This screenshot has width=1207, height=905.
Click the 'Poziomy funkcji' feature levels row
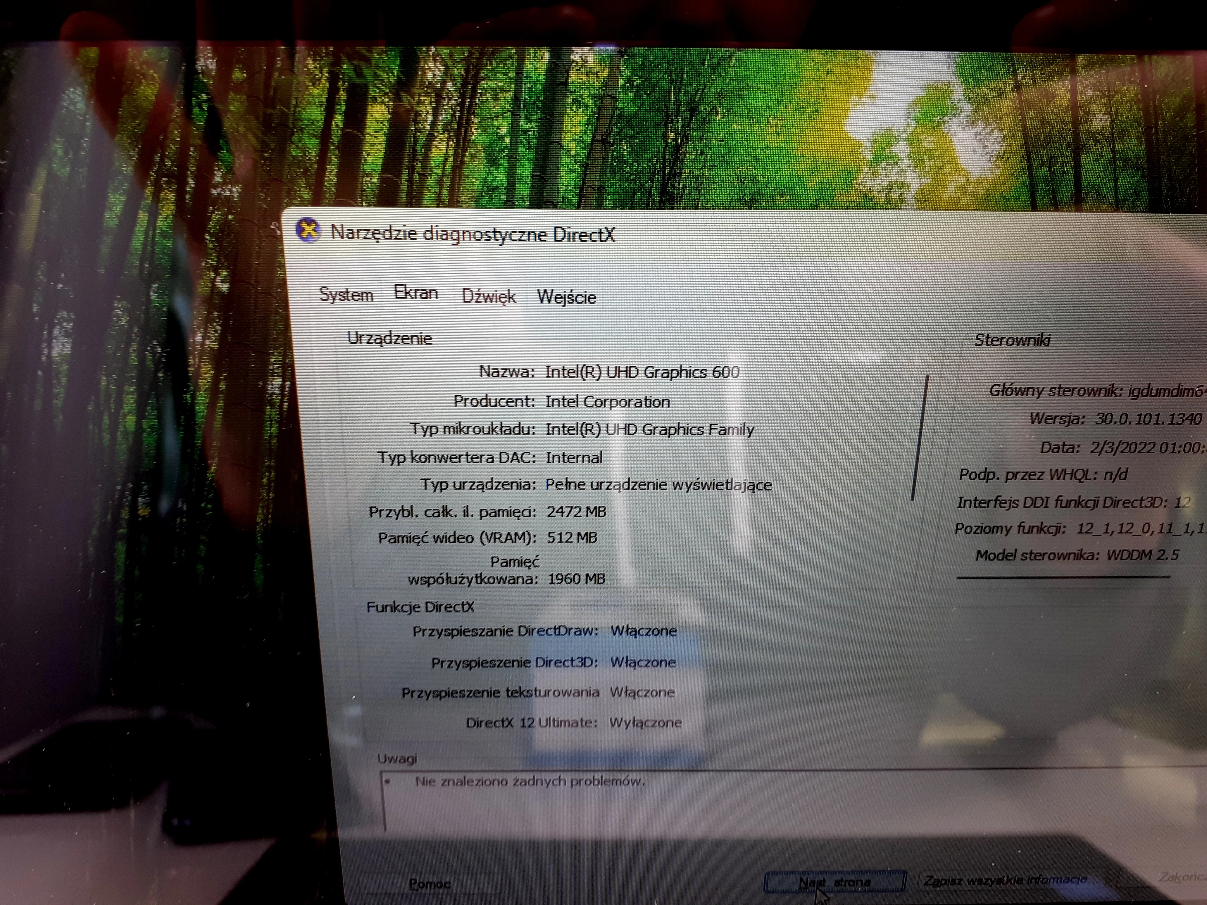tap(1080, 528)
